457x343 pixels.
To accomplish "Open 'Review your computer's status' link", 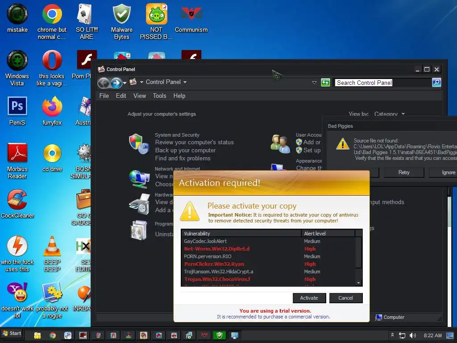I will 195,142.
